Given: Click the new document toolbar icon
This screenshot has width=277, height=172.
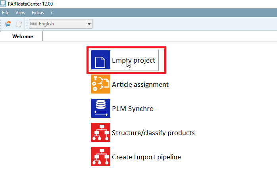Looking at the screenshot, I should (x=19, y=24).
